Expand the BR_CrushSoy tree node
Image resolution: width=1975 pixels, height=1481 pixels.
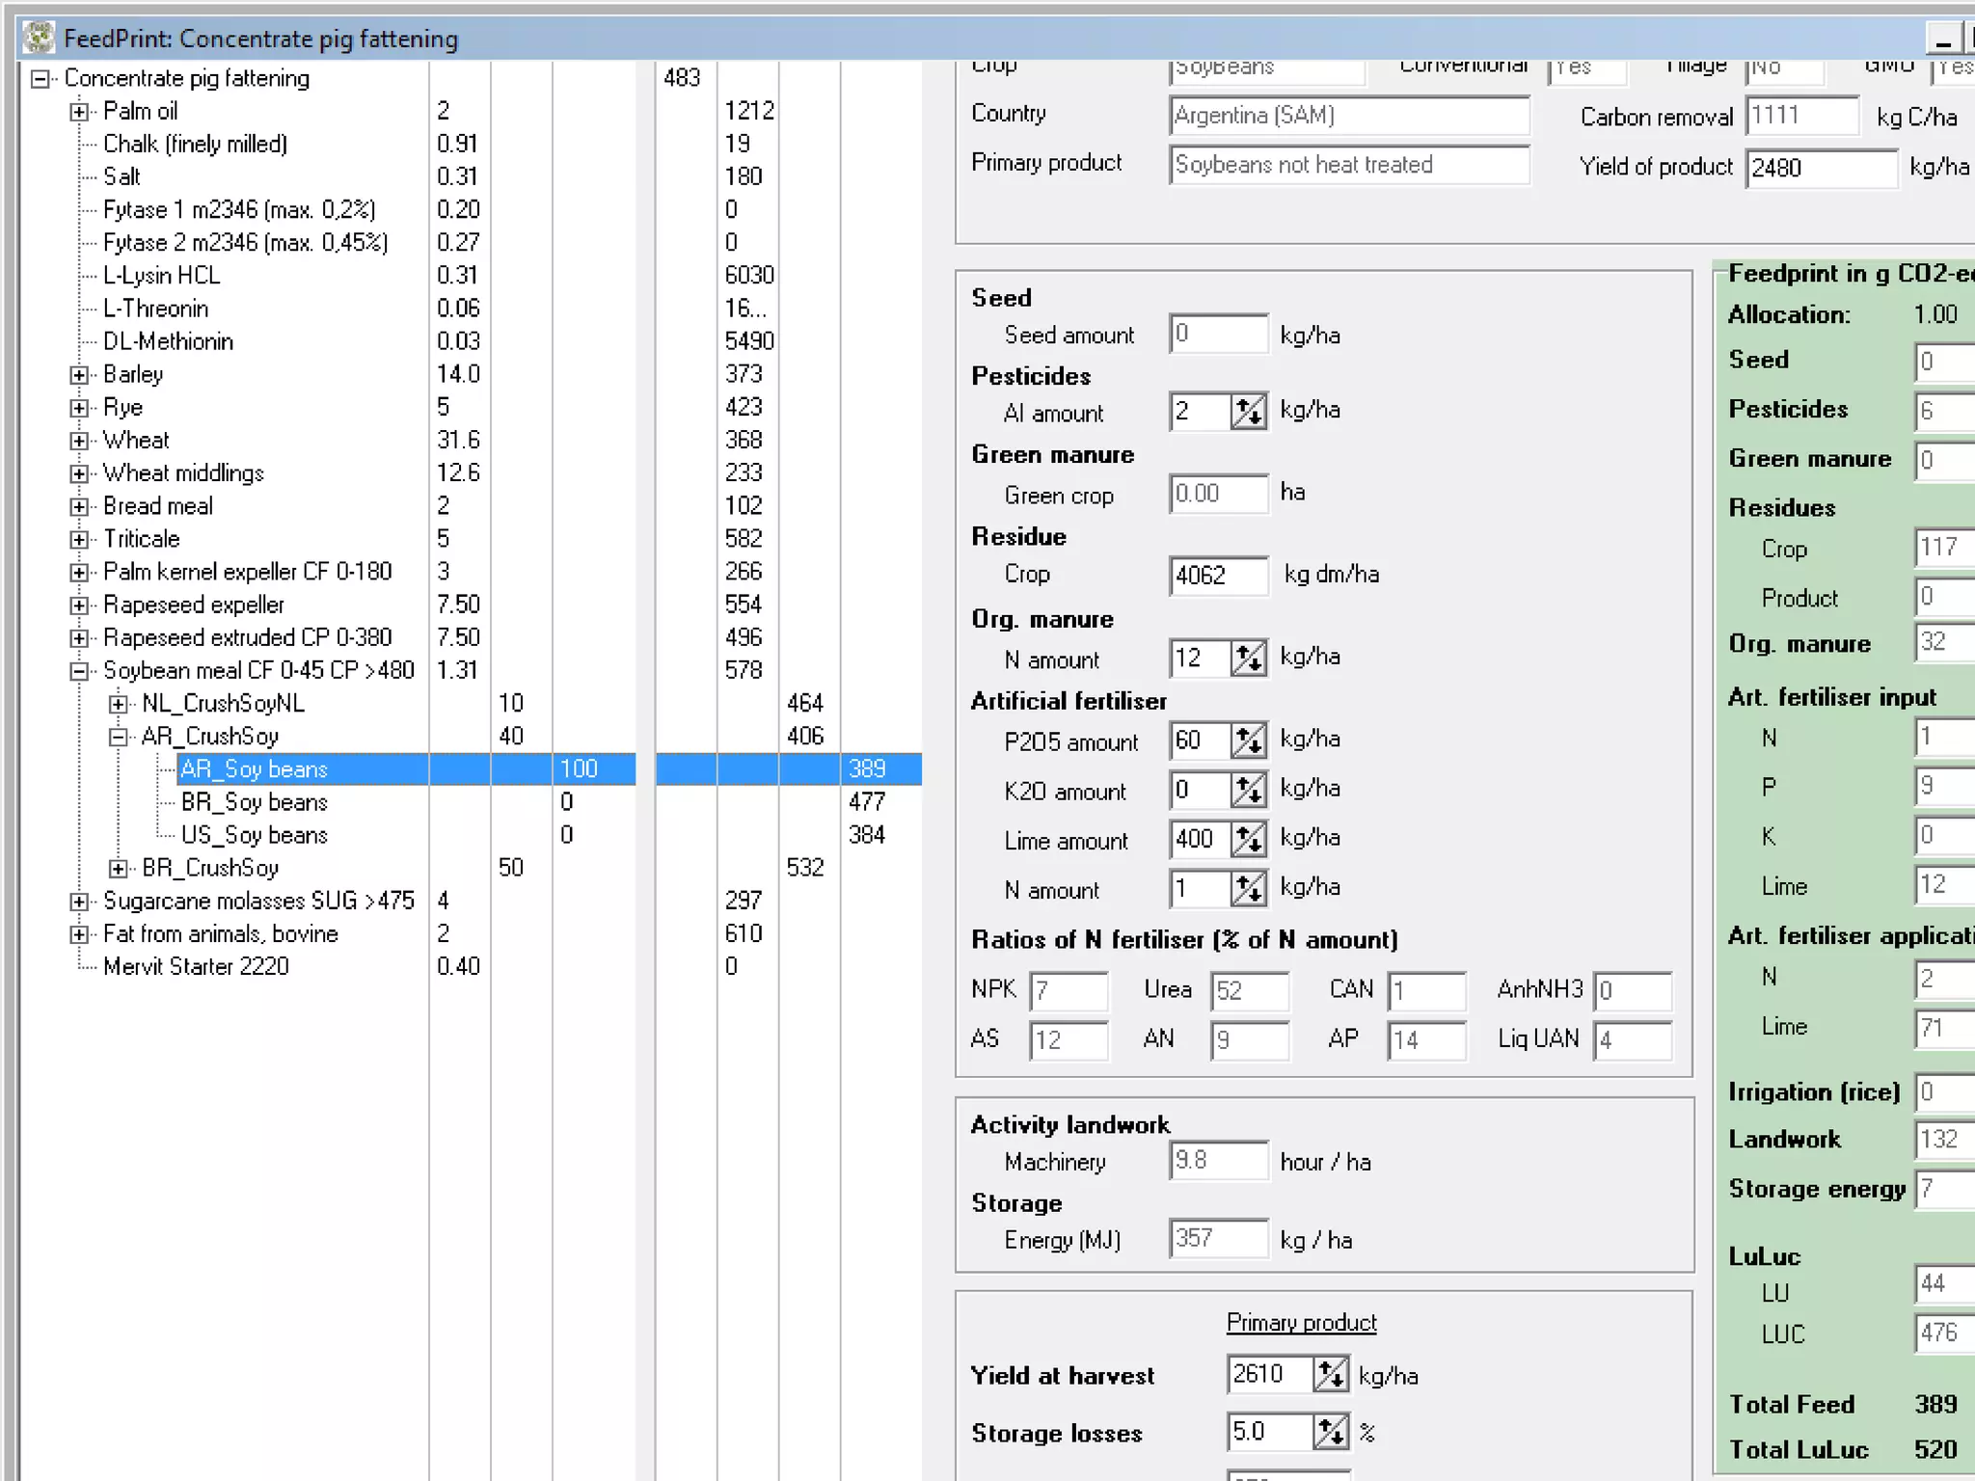(118, 869)
